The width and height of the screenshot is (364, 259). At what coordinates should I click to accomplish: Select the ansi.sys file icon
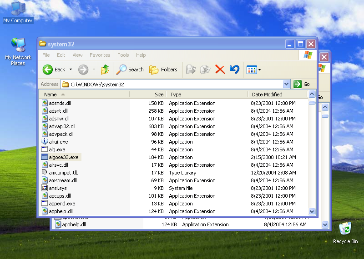pos(45,188)
